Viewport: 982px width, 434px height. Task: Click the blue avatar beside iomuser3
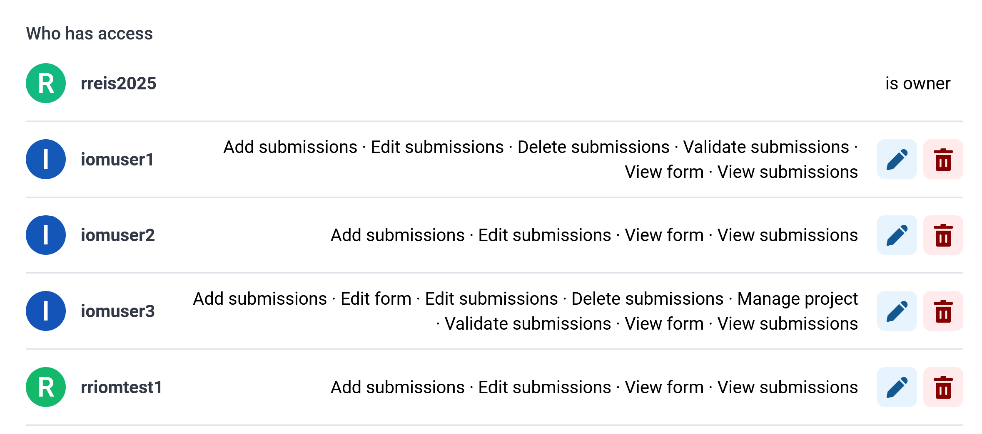coord(46,311)
